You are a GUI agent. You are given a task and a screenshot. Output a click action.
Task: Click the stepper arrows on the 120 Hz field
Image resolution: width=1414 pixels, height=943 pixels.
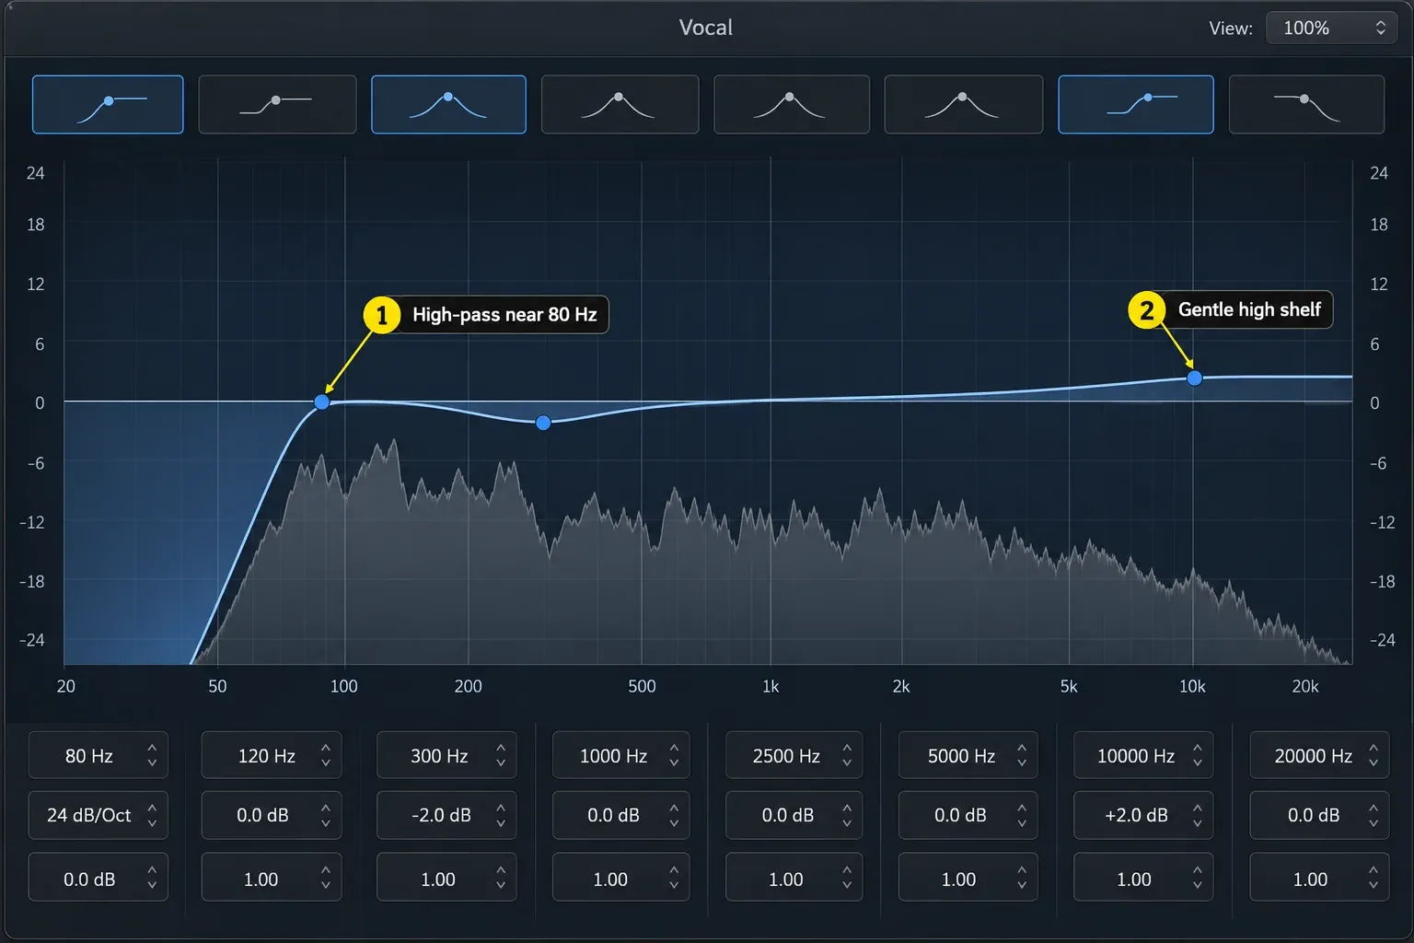[326, 756]
